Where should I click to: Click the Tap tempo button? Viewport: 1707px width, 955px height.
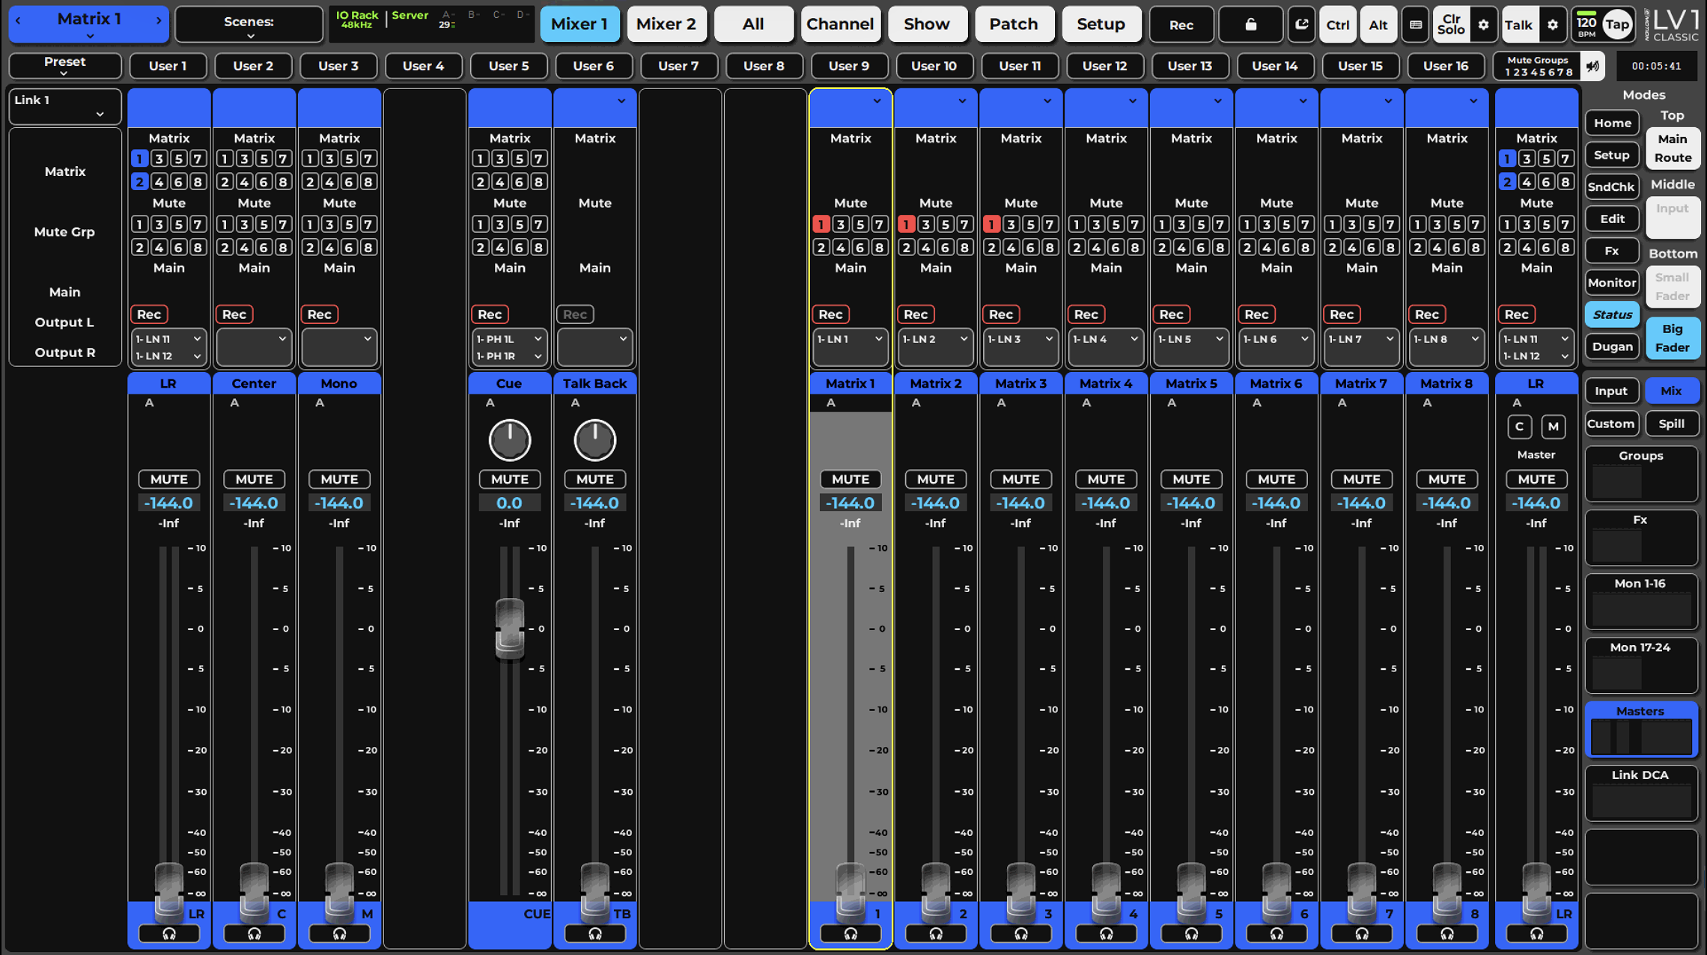(1617, 25)
